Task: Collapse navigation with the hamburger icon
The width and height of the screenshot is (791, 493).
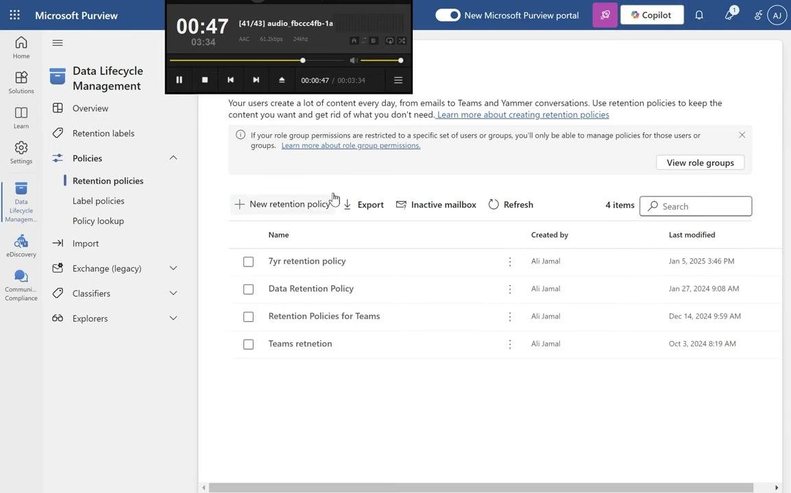Action: point(58,43)
